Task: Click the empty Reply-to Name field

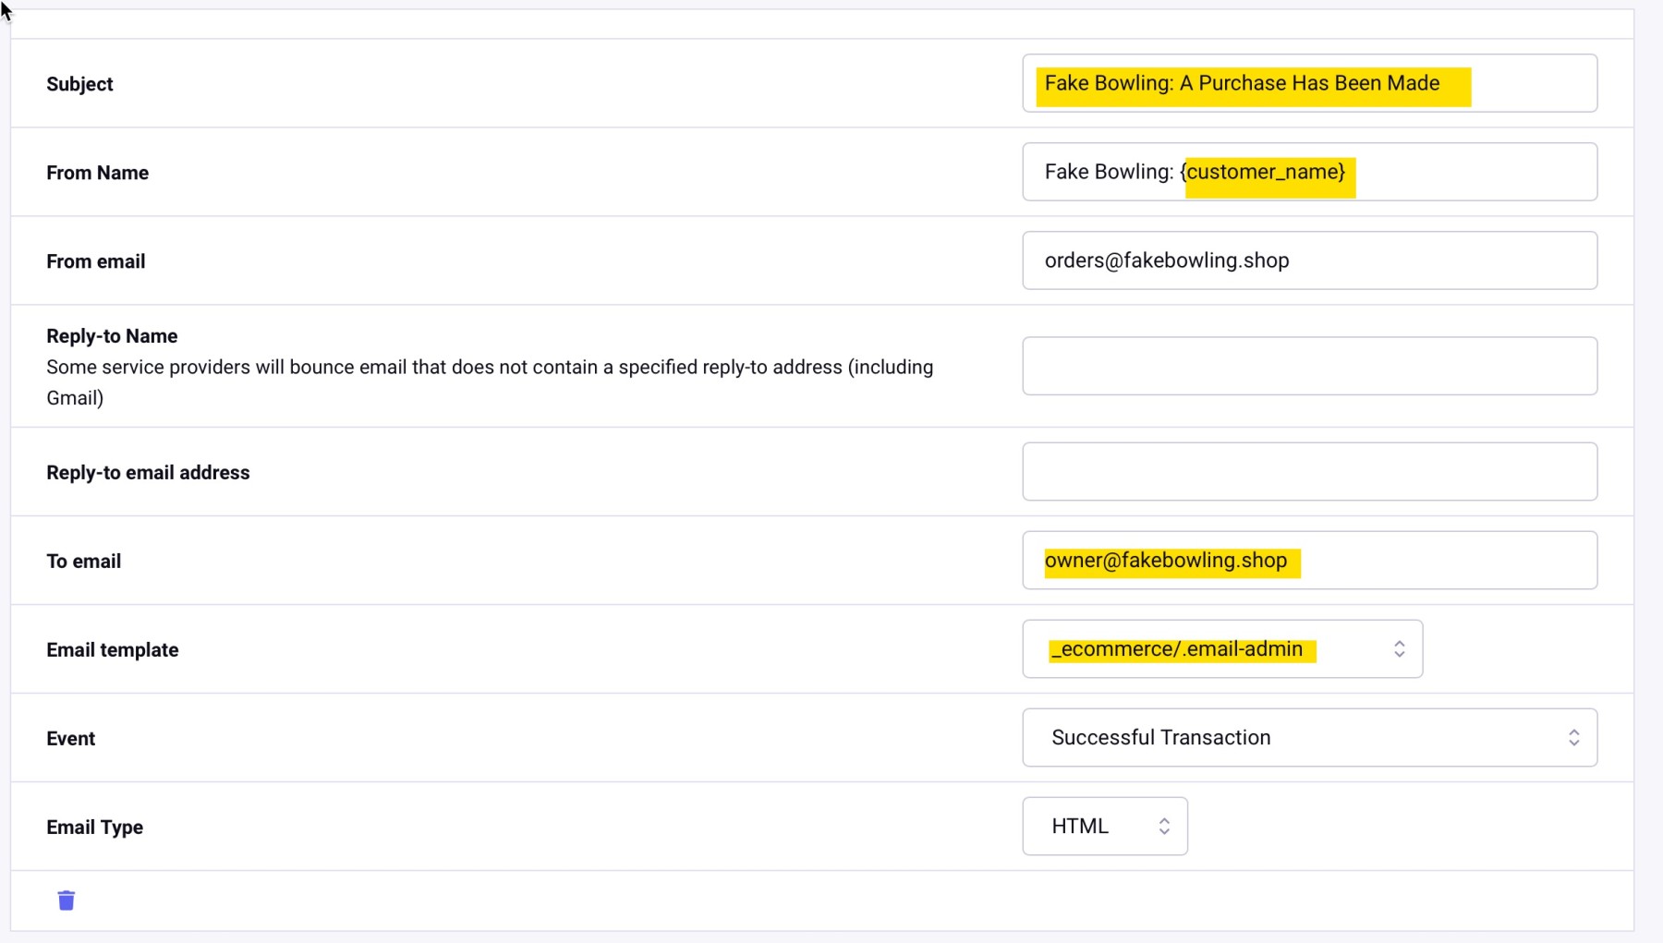Action: pos(1309,366)
